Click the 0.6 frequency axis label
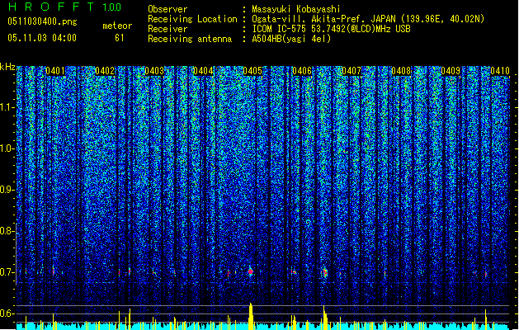This screenshot has width=519, height=330. coord(7,313)
